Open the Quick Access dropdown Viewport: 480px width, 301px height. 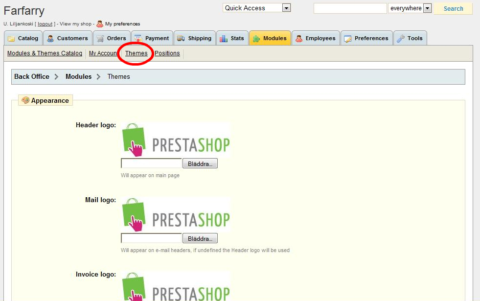click(x=256, y=8)
